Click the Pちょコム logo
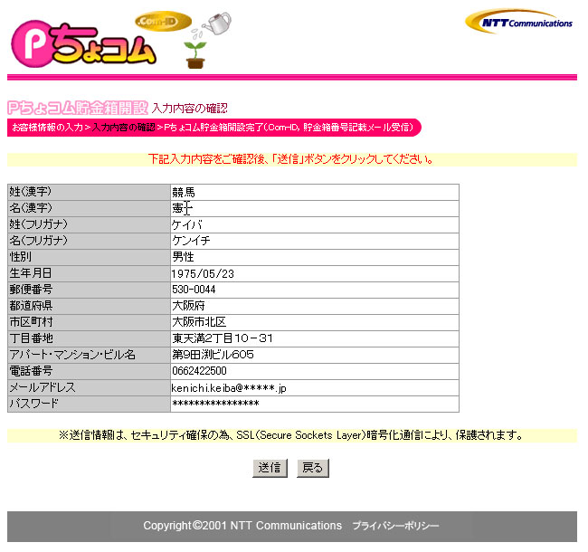588x552 pixels. pos(83,46)
